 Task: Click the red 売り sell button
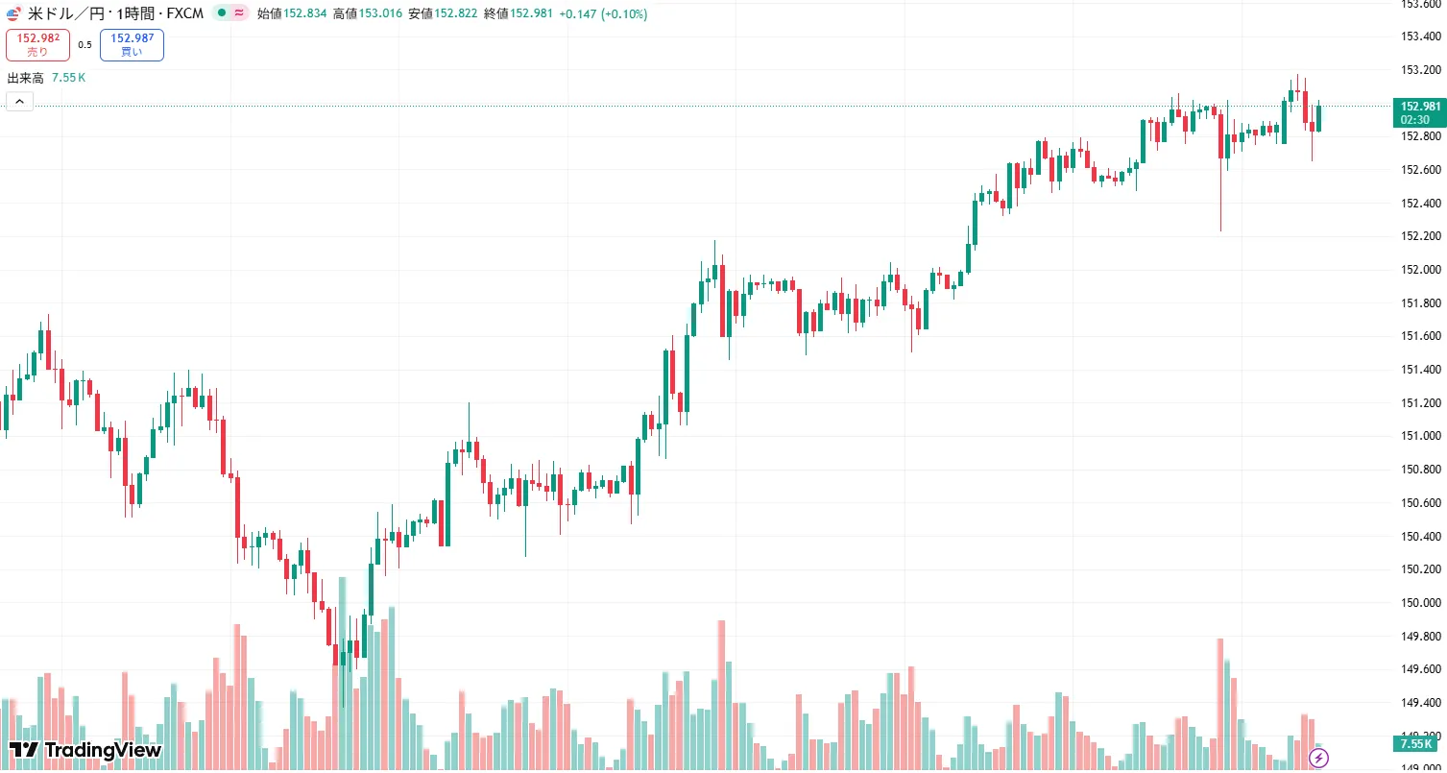37,44
